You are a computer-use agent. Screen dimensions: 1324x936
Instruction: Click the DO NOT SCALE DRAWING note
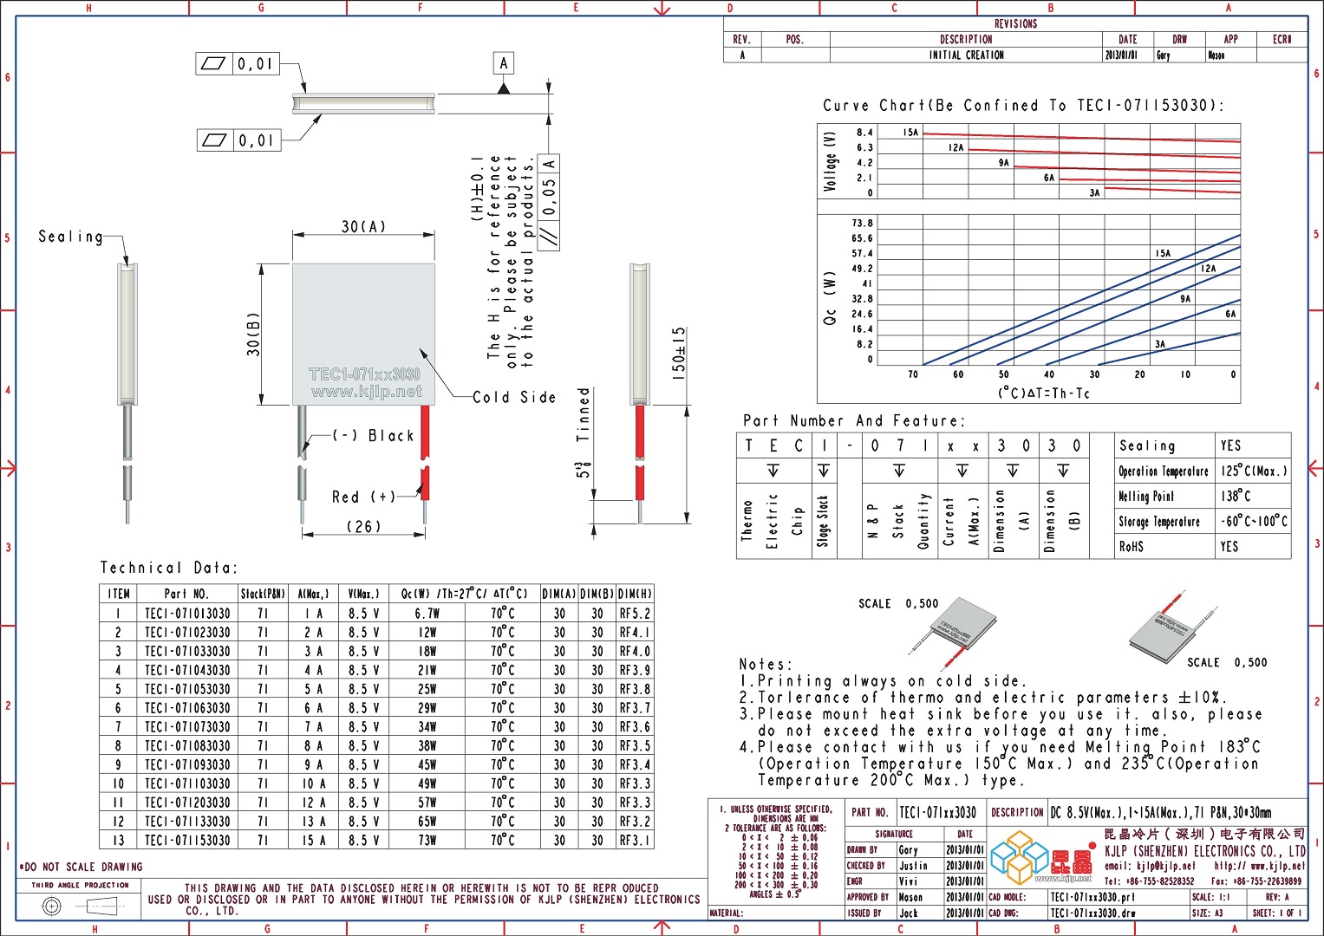pos(81,867)
